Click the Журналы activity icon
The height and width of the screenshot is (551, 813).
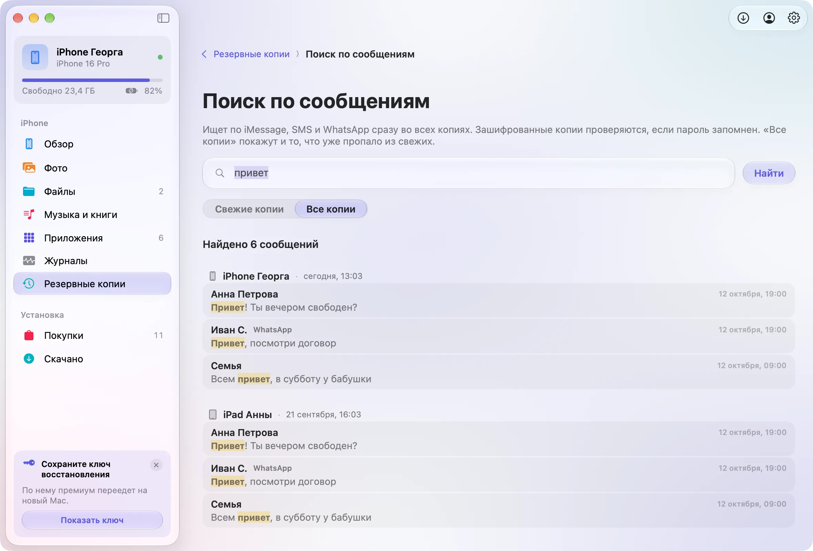pos(29,260)
